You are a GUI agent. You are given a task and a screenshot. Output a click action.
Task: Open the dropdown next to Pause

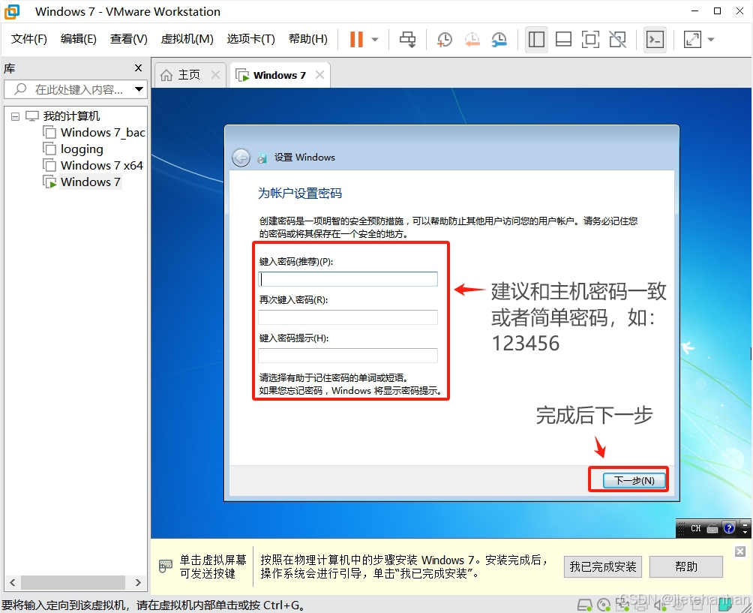point(375,40)
